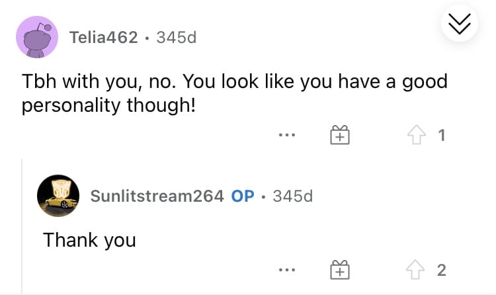Tap the 345d timestamp next to OP badge
The width and height of the screenshot is (496, 295).
(292, 196)
